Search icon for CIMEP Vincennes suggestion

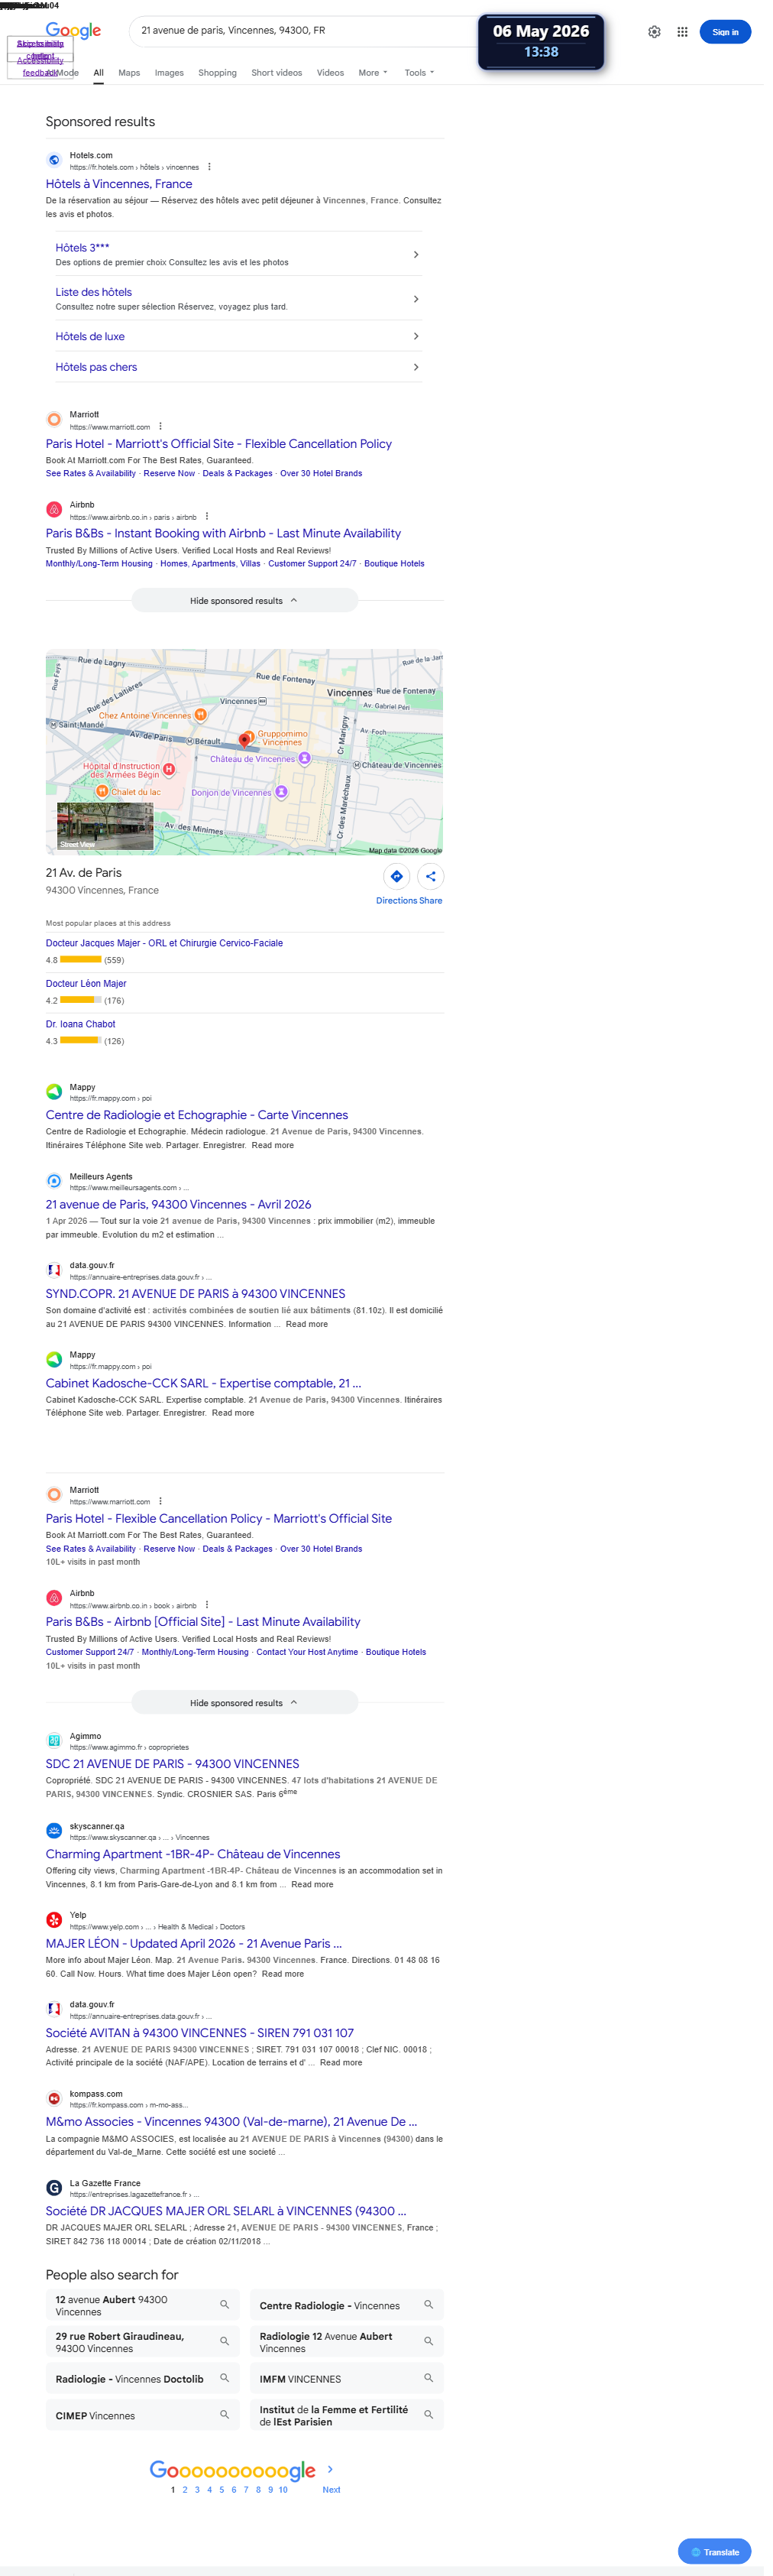(225, 2414)
